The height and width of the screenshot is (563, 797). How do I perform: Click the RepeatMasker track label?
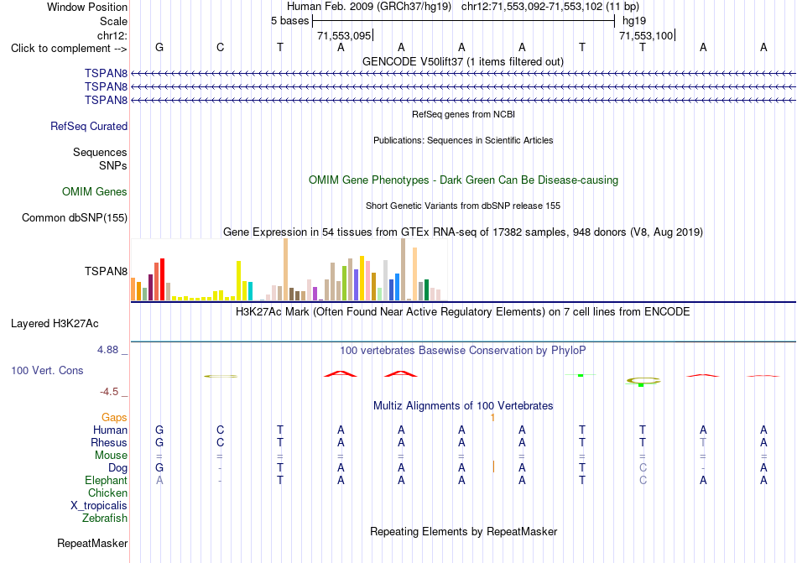pos(92,543)
